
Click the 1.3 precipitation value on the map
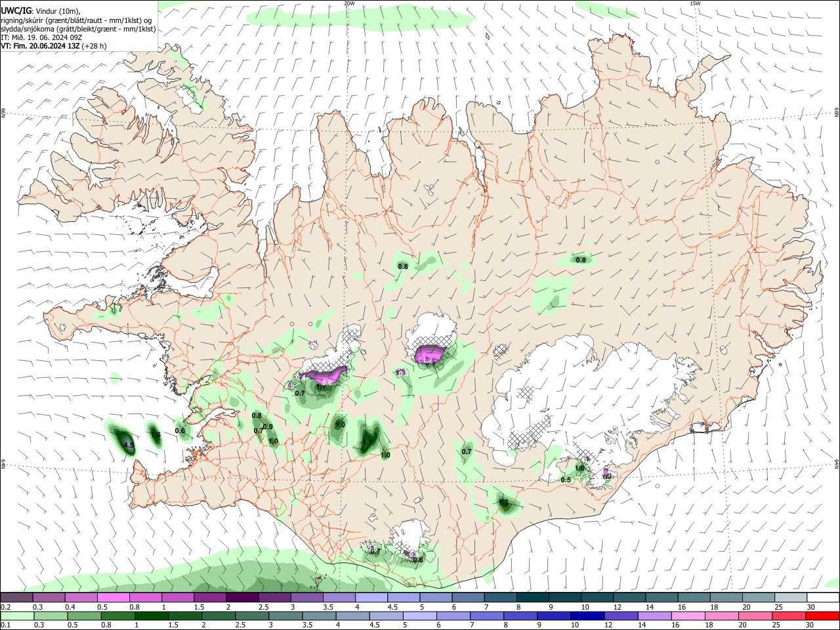tap(503, 503)
